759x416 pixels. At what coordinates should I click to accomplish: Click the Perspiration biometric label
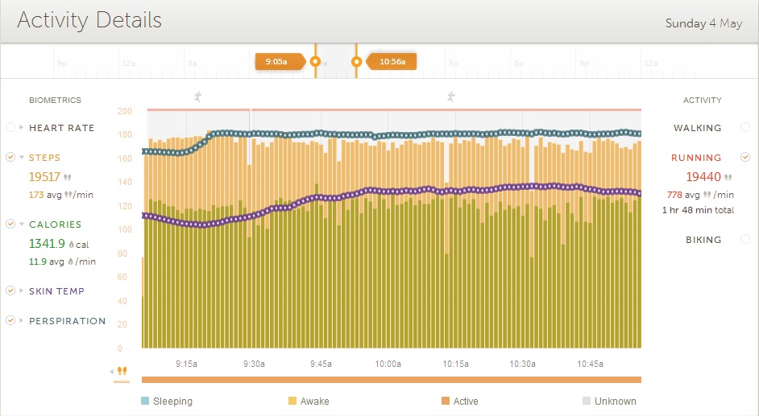pos(68,321)
